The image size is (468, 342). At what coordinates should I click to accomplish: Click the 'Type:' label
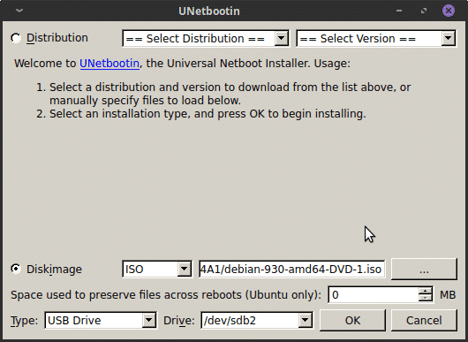[x=24, y=321]
